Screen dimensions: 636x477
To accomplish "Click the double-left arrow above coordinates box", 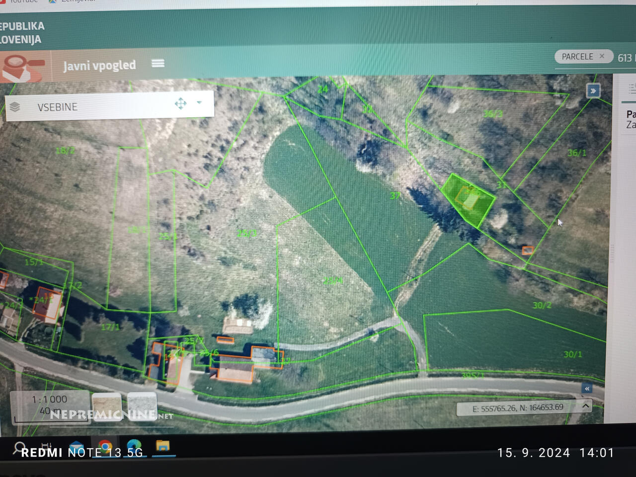I will pyautogui.click(x=587, y=389).
